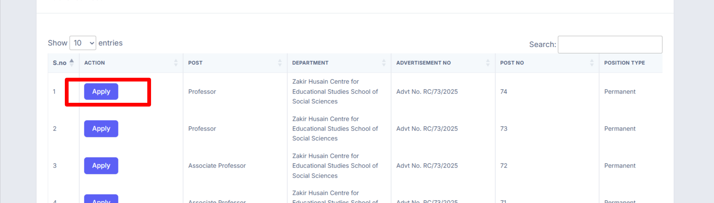Viewport: 714px width, 203px height.
Task: Click the Department header label
Action: point(310,63)
